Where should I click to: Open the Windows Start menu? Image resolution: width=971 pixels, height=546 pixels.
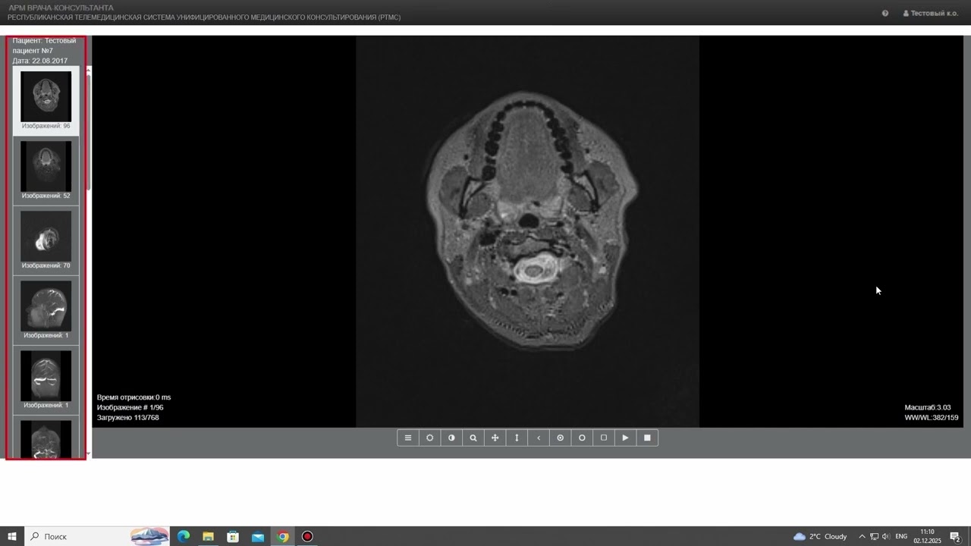click(12, 536)
